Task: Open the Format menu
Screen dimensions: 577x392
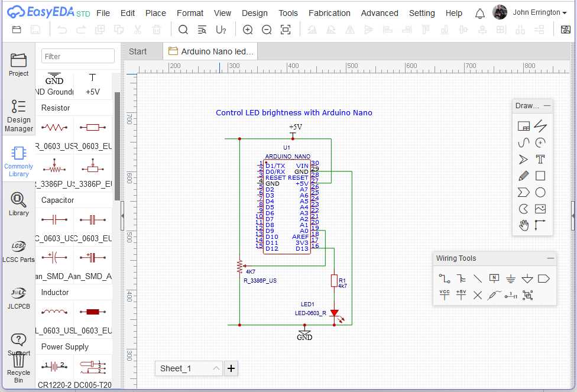Action: (x=190, y=13)
